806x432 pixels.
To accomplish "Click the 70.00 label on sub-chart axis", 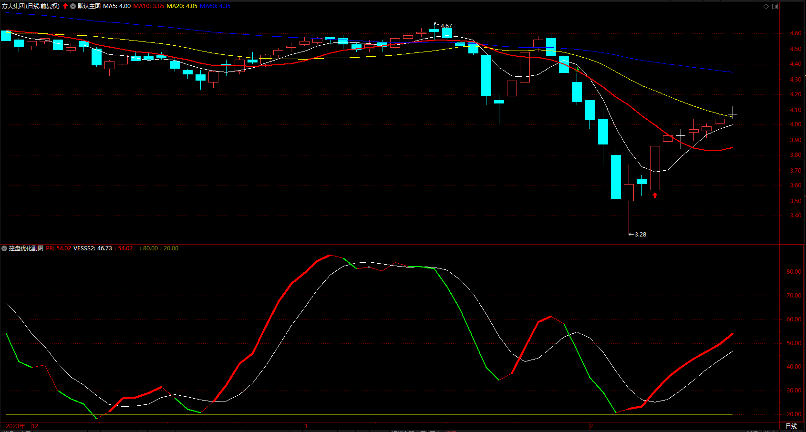I will pyautogui.click(x=794, y=296).
